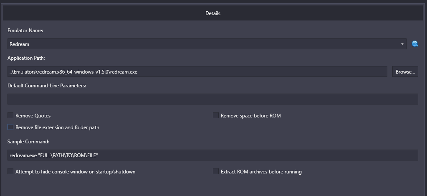Focus the Application Path text field
The height and width of the screenshot is (196, 427).
tap(197, 71)
